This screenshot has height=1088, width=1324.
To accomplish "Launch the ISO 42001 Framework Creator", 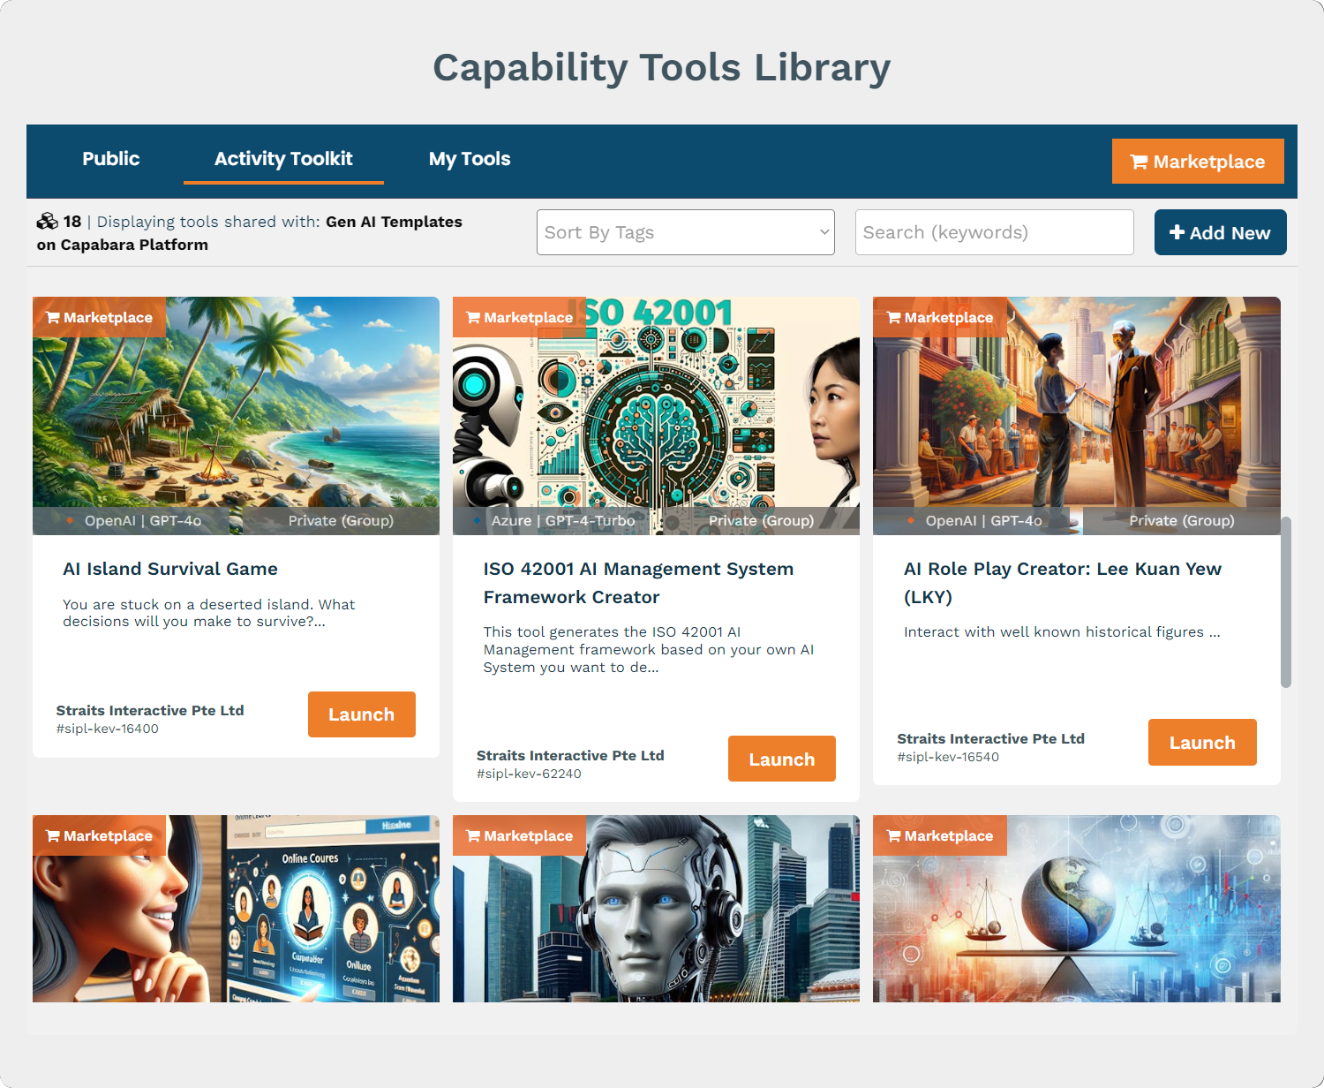I will click(781, 758).
